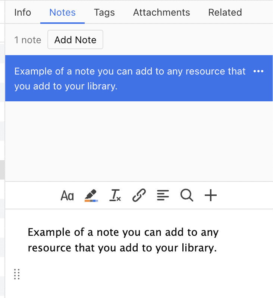Open the note's three-dot options menu

[258, 71]
